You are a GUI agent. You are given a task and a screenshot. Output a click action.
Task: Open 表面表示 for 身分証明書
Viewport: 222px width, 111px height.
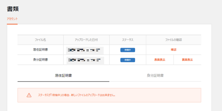160,60
